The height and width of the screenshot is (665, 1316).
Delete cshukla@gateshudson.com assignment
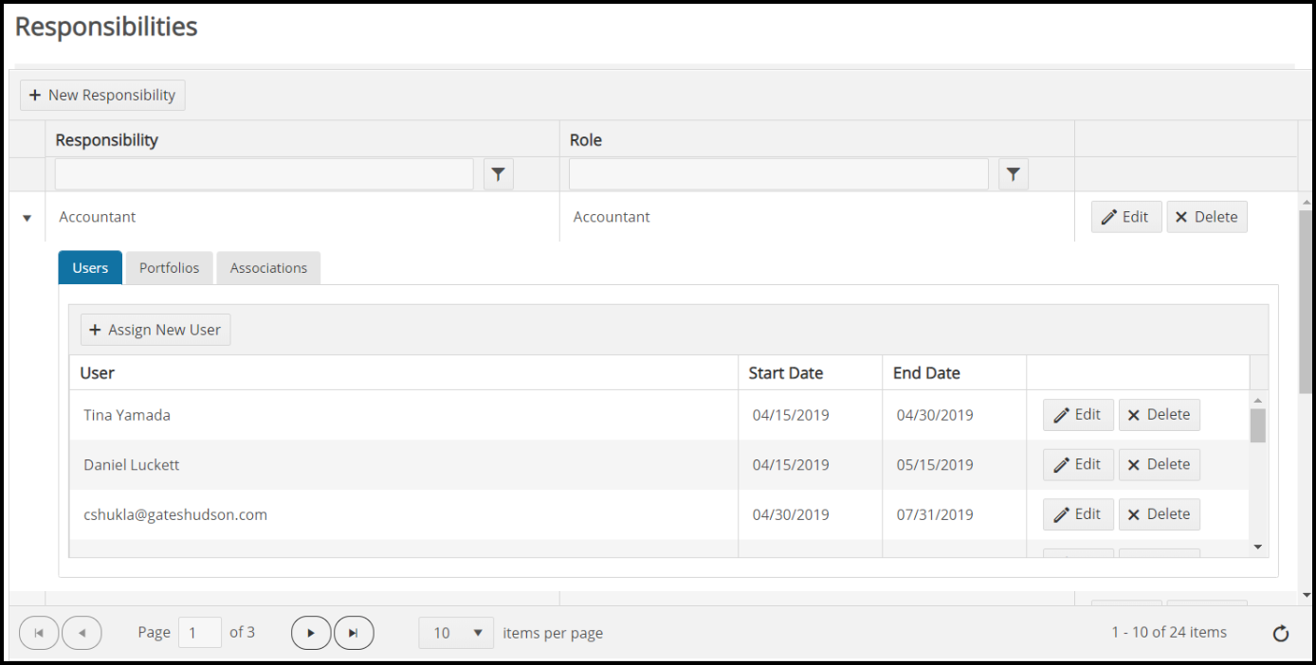tap(1160, 514)
